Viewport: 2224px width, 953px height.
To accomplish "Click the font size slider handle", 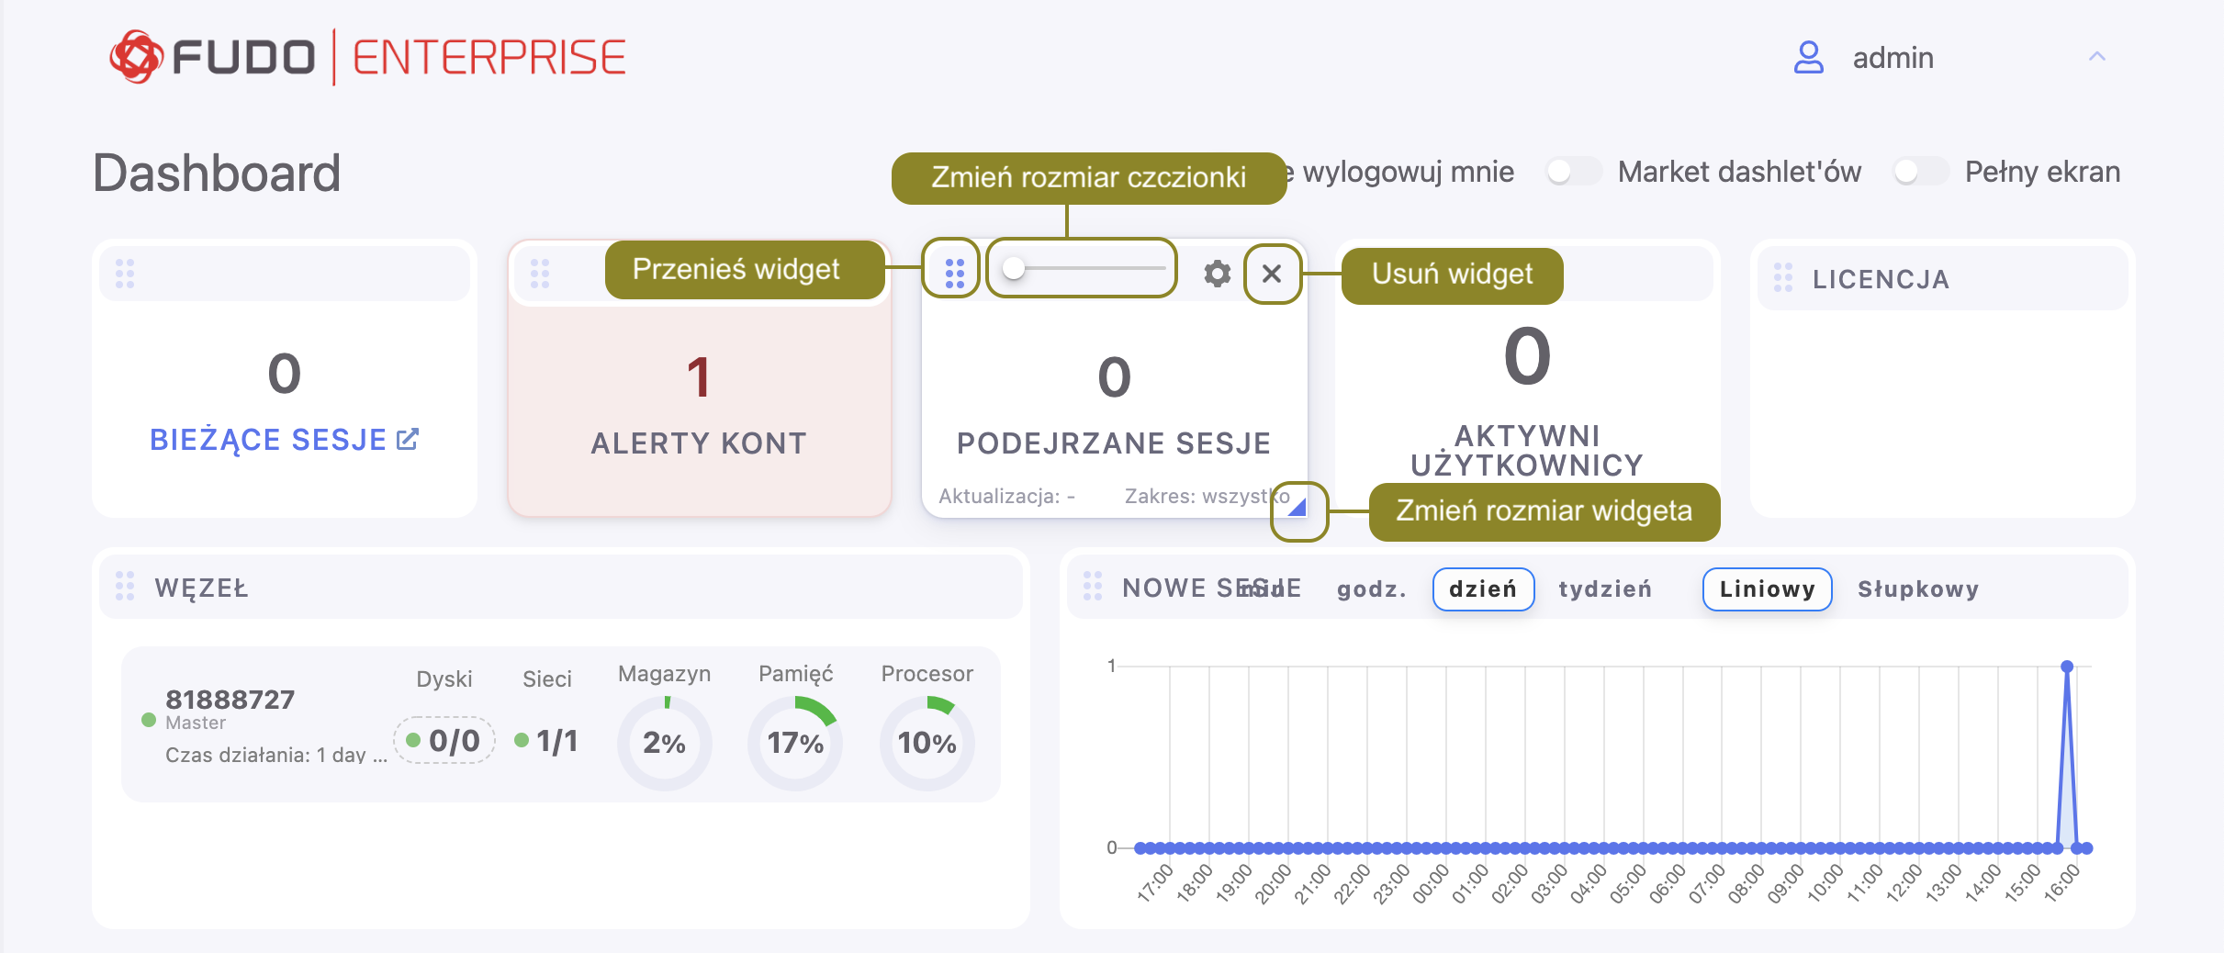I will point(1014,268).
